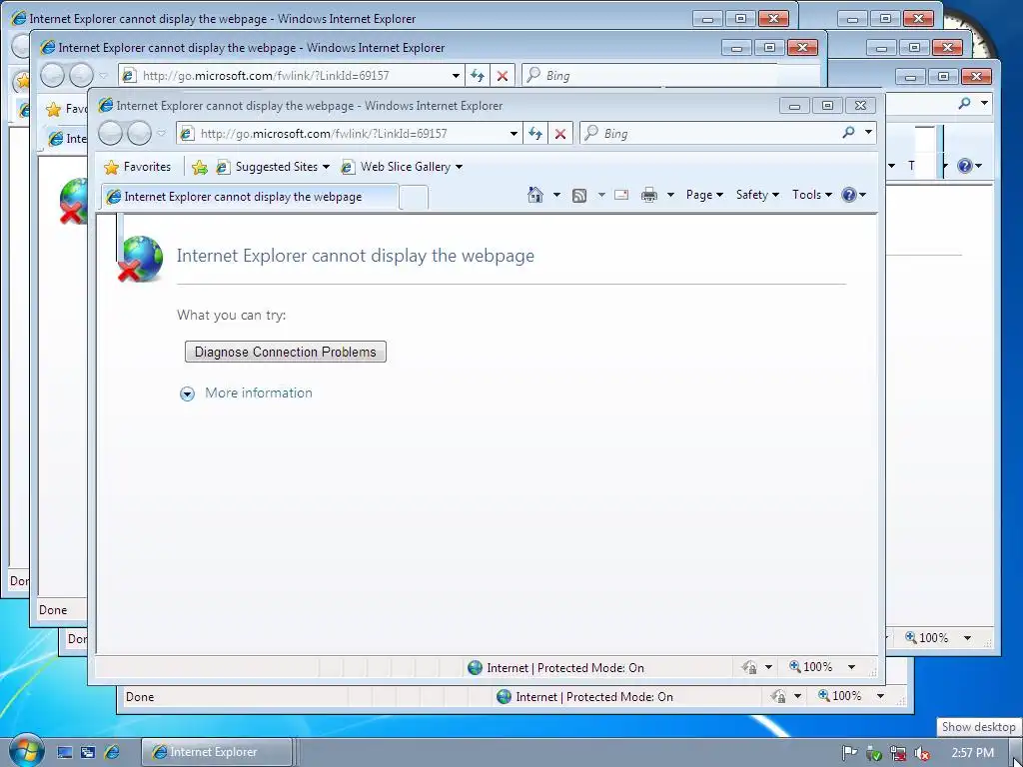Click Back button in front window
1023x767 pixels.
(110, 134)
